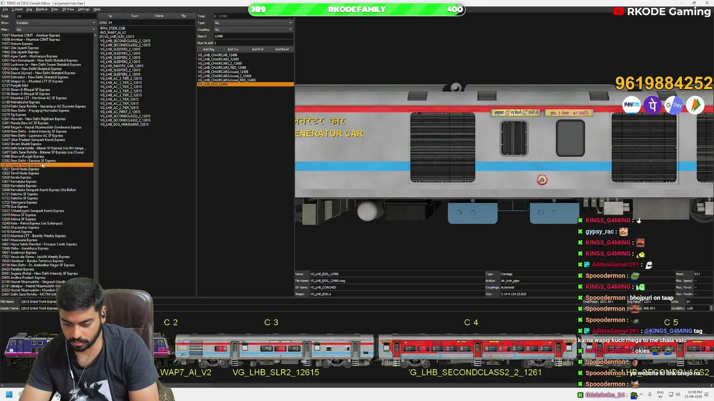This screenshot has width=714, height=401.
Task: Click the Up button for consist units
Action: tap(110, 16)
